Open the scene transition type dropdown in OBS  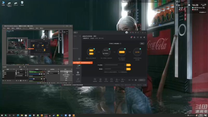(53, 71)
